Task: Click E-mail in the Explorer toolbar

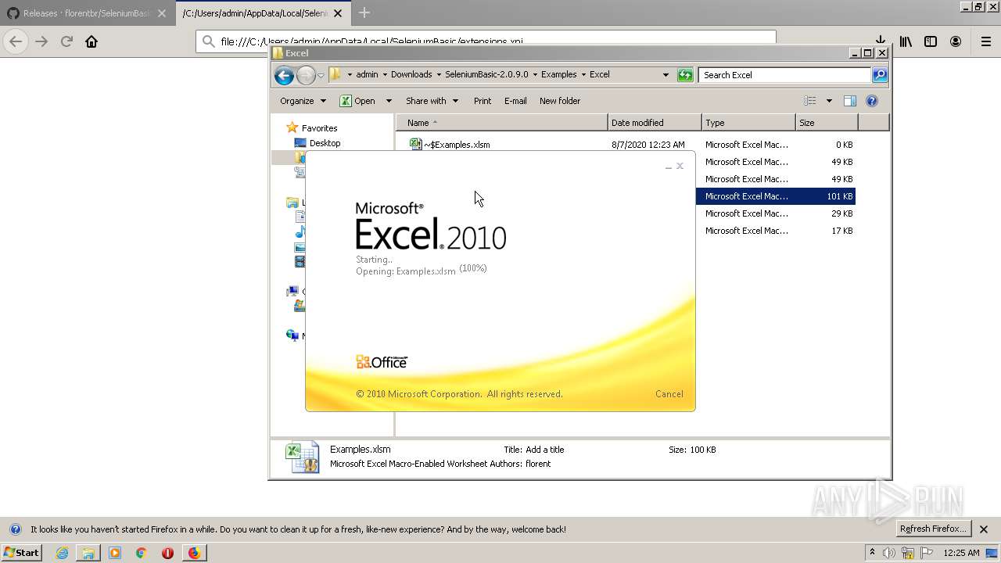Action: coord(515,101)
